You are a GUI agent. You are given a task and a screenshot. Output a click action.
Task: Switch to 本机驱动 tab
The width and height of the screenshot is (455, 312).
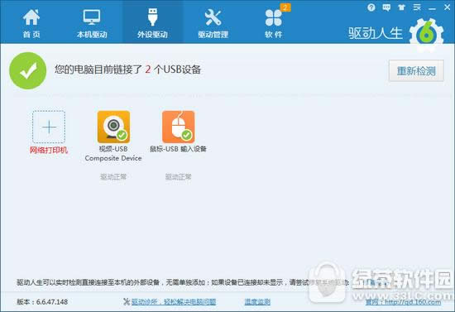(x=92, y=23)
